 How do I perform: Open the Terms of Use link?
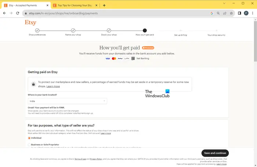pos(80,159)
